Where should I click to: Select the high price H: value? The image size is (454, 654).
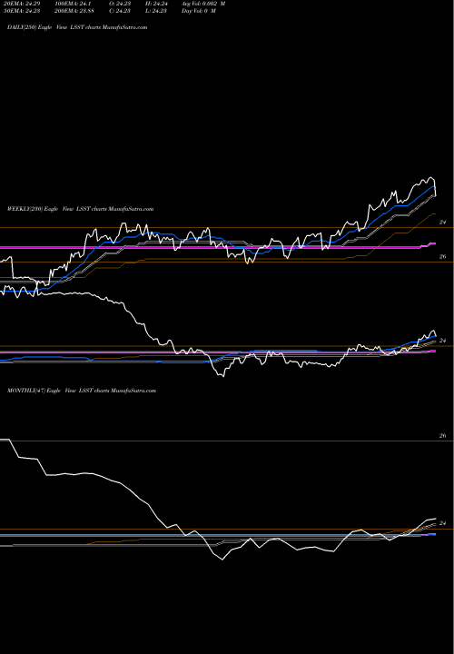pos(154,4)
